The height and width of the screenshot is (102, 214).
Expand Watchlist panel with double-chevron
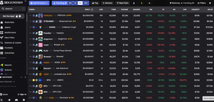(x=25, y=77)
